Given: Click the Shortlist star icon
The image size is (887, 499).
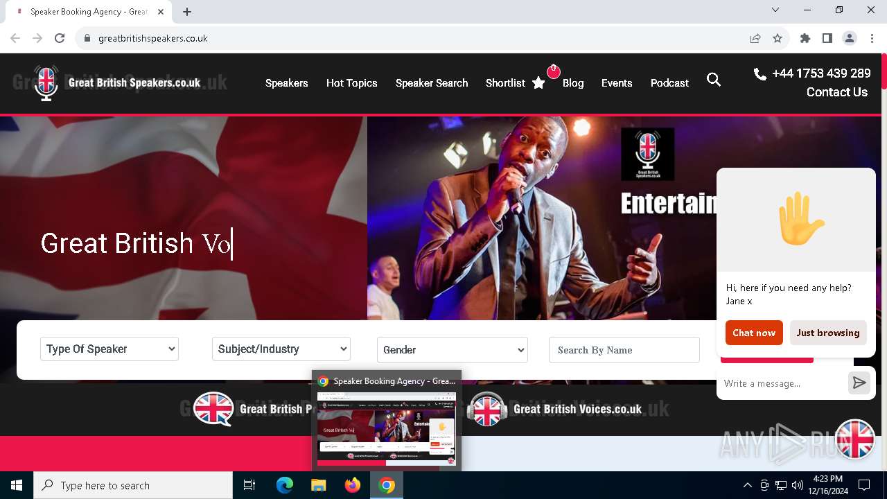Looking at the screenshot, I should (x=538, y=83).
